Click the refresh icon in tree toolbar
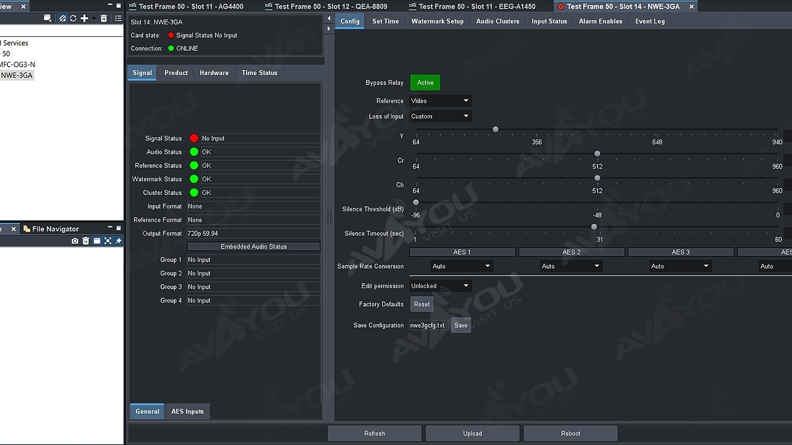The image size is (792, 445). point(73,18)
